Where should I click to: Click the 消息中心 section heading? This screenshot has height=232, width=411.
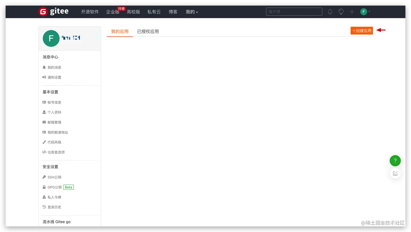pyautogui.click(x=50, y=57)
